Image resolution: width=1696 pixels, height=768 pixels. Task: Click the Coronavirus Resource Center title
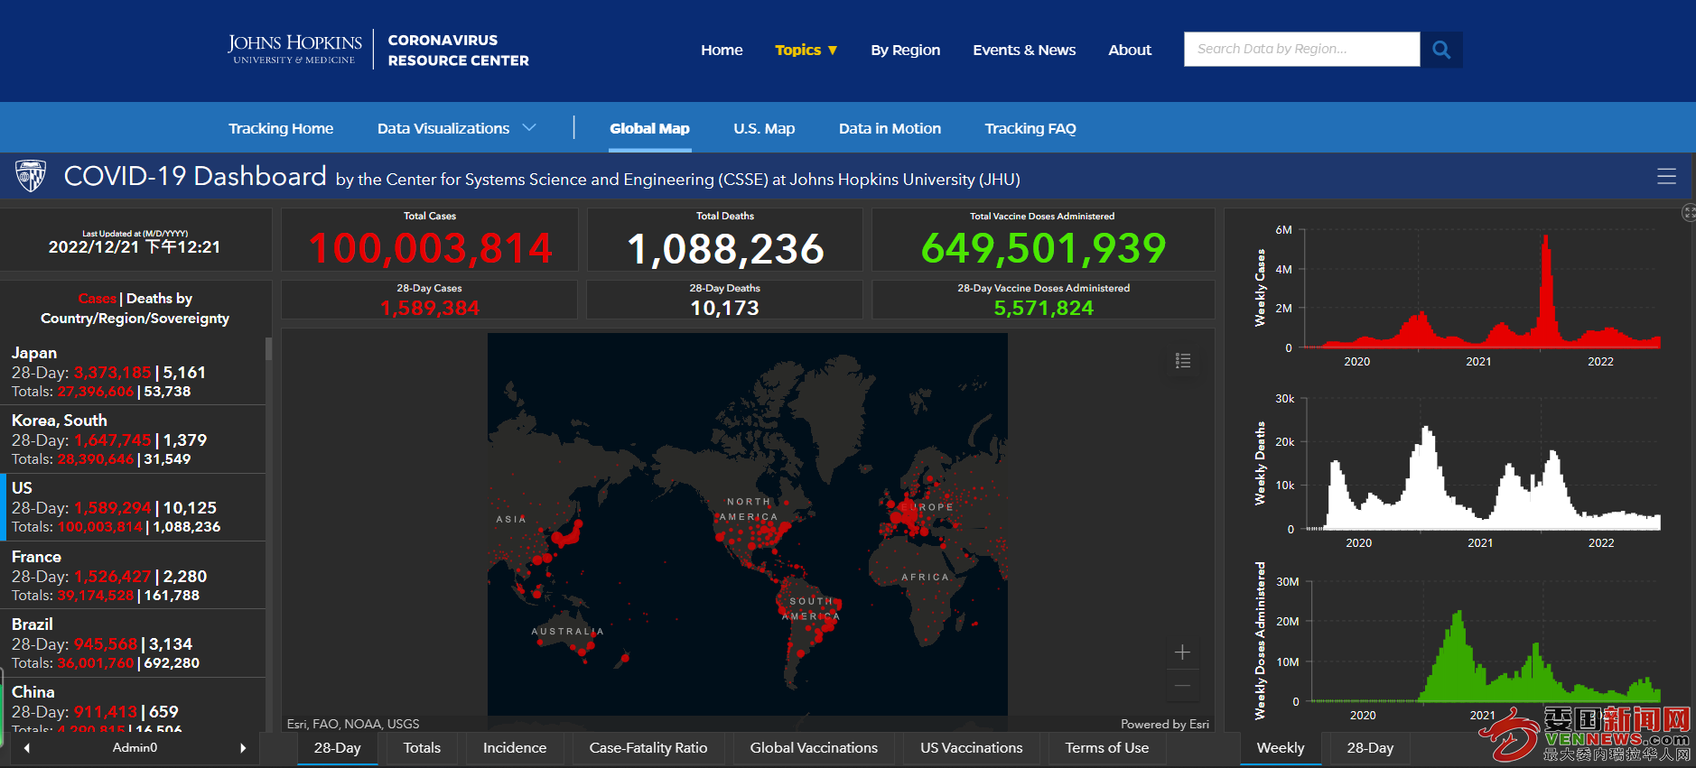pyautogui.click(x=458, y=51)
